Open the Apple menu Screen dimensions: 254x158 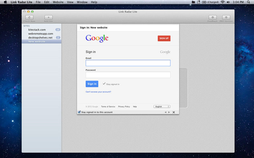pos(5,2)
